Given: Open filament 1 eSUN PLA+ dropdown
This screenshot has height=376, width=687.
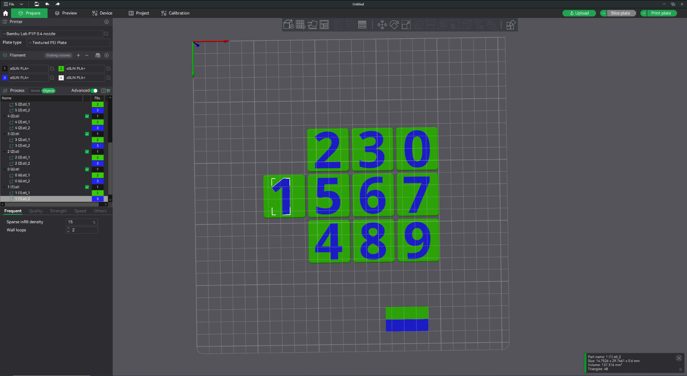Looking at the screenshot, I should (28, 68).
